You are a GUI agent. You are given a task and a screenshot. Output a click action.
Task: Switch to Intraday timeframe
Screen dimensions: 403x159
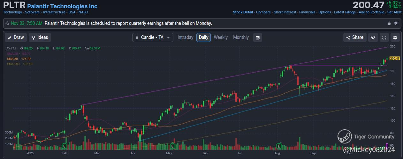[185, 37]
